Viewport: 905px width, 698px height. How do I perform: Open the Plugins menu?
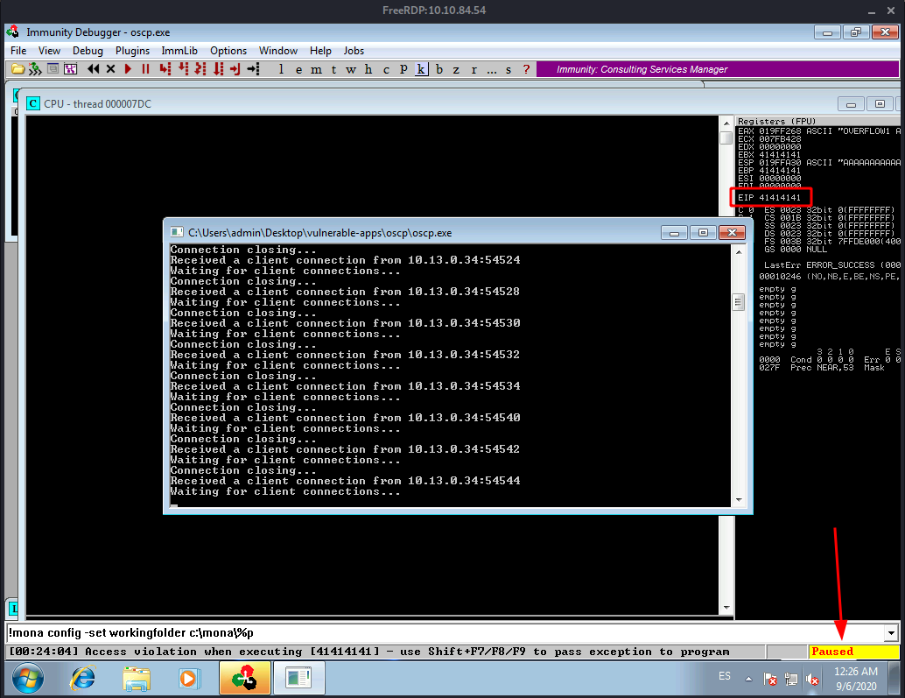pyautogui.click(x=132, y=51)
